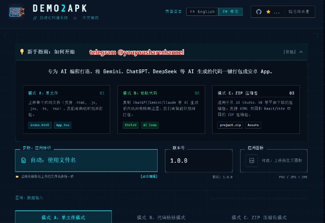Select ZH 中文 language option
The width and height of the screenshot is (325, 223).
pyautogui.click(x=231, y=12)
